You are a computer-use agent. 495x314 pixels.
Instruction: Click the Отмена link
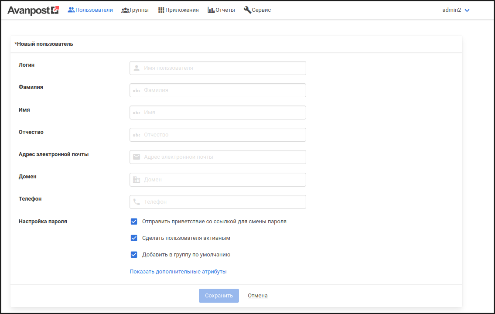257,296
